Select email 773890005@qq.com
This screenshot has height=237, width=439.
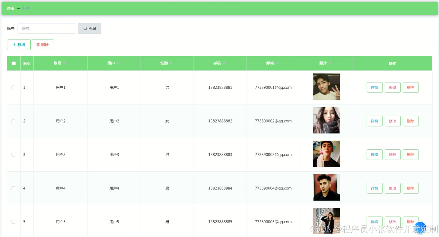pyautogui.click(x=273, y=222)
